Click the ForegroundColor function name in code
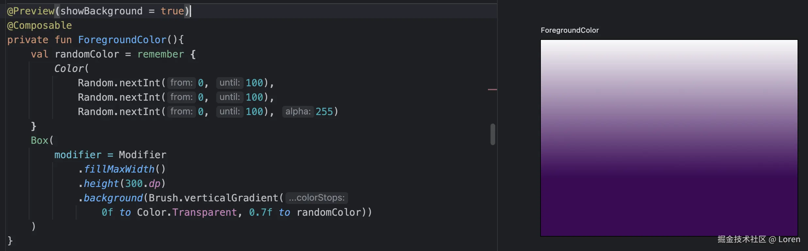Image resolution: width=808 pixels, height=251 pixels. 122,40
